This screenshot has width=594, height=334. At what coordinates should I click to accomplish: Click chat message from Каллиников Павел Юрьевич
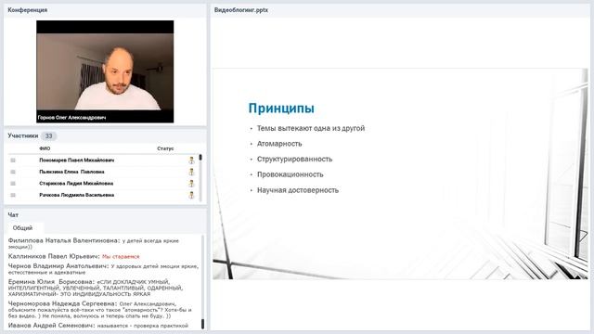(74, 256)
